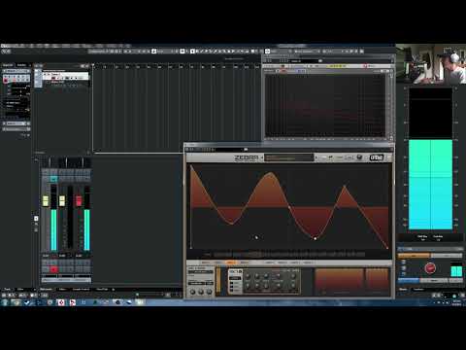The image size is (466, 350).
Task: Open the dropdown under the OSC1 label
Action: [x=235, y=278]
